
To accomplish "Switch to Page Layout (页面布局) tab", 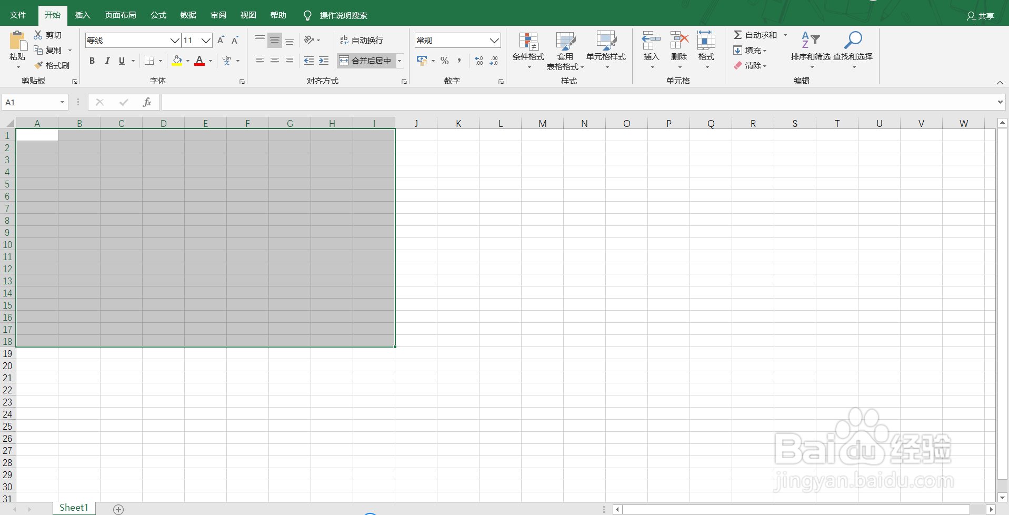I will (121, 15).
